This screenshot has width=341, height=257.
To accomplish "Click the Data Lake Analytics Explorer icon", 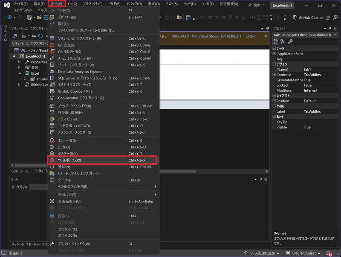I will (52, 72).
